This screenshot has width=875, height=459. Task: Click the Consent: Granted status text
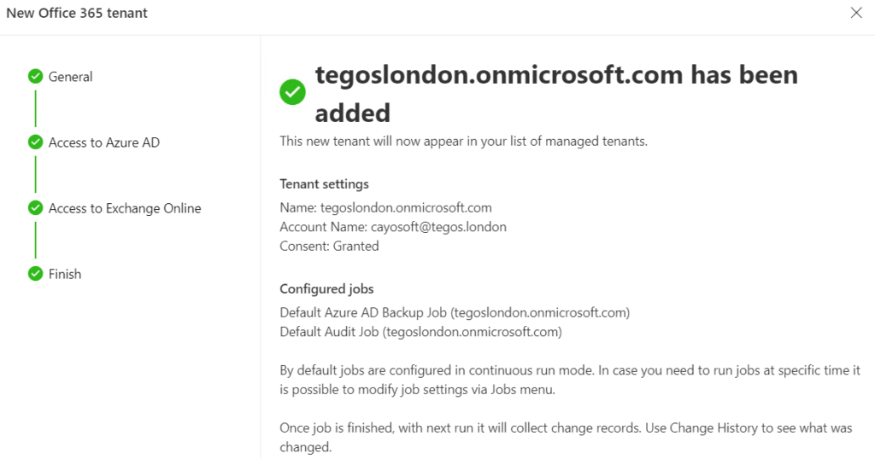pyautogui.click(x=329, y=246)
